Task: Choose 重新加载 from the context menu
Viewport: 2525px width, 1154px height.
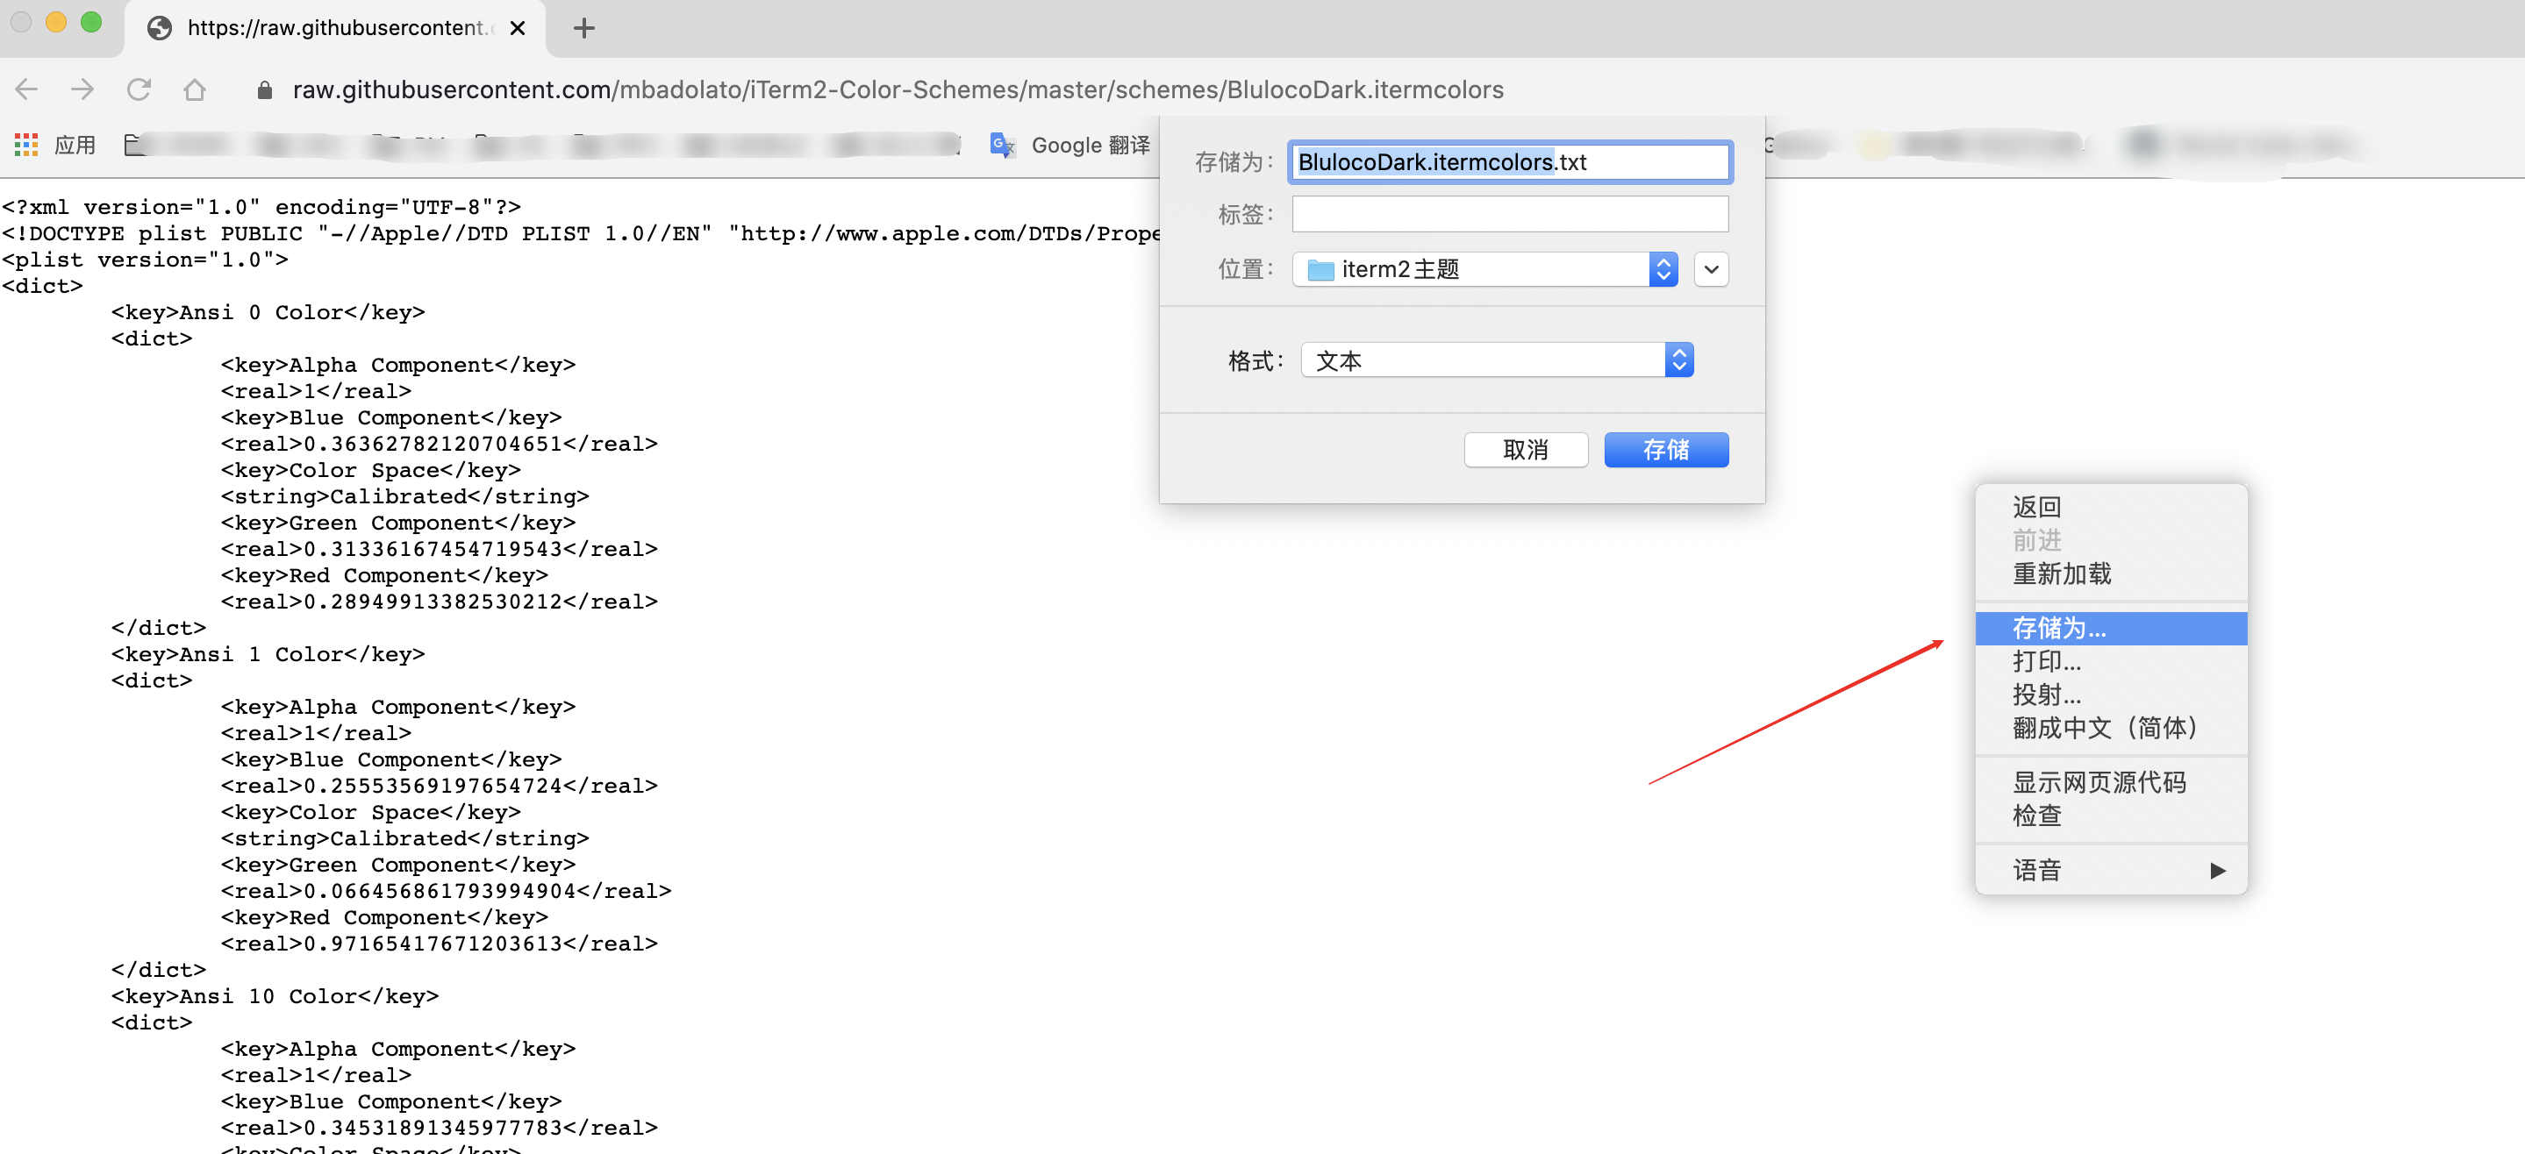Action: click(x=2060, y=574)
